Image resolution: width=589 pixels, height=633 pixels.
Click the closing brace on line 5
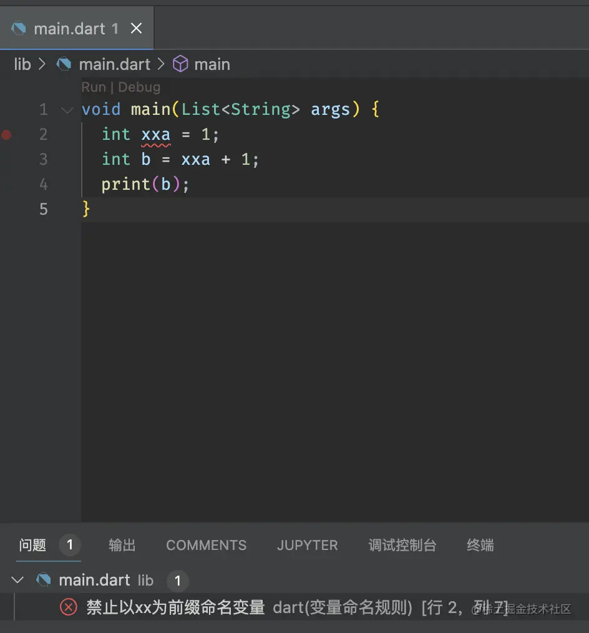[86, 209]
